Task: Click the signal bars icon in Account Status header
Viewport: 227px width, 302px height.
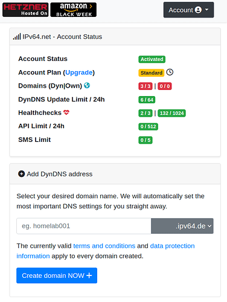Action: [17, 37]
